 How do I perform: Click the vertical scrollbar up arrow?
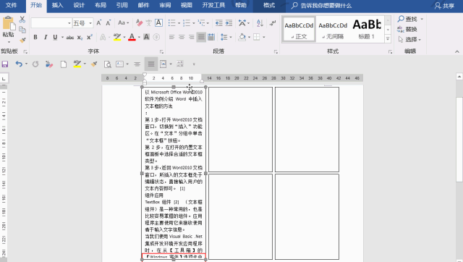pyautogui.click(x=459, y=77)
